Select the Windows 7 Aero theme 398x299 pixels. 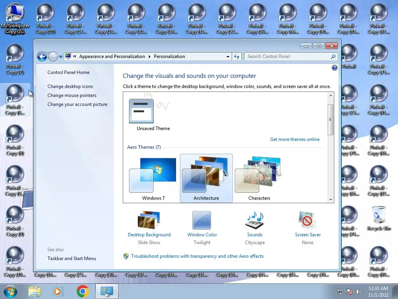click(x=153, y=178)
